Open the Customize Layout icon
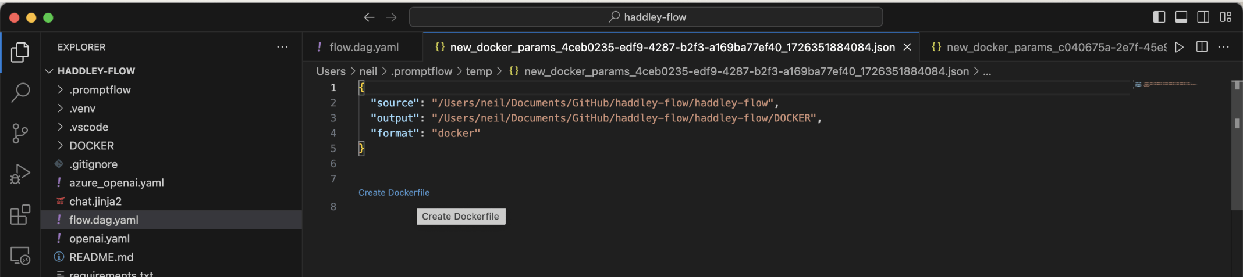Image resolution: width=1243 pixels, height=277 pixels. point(1226,17)
